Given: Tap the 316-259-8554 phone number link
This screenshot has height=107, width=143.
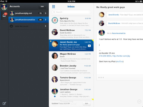Looking at the screenshot, I should point(105,56).
